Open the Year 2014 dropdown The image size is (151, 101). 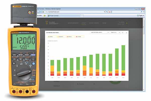click(114, 32)
